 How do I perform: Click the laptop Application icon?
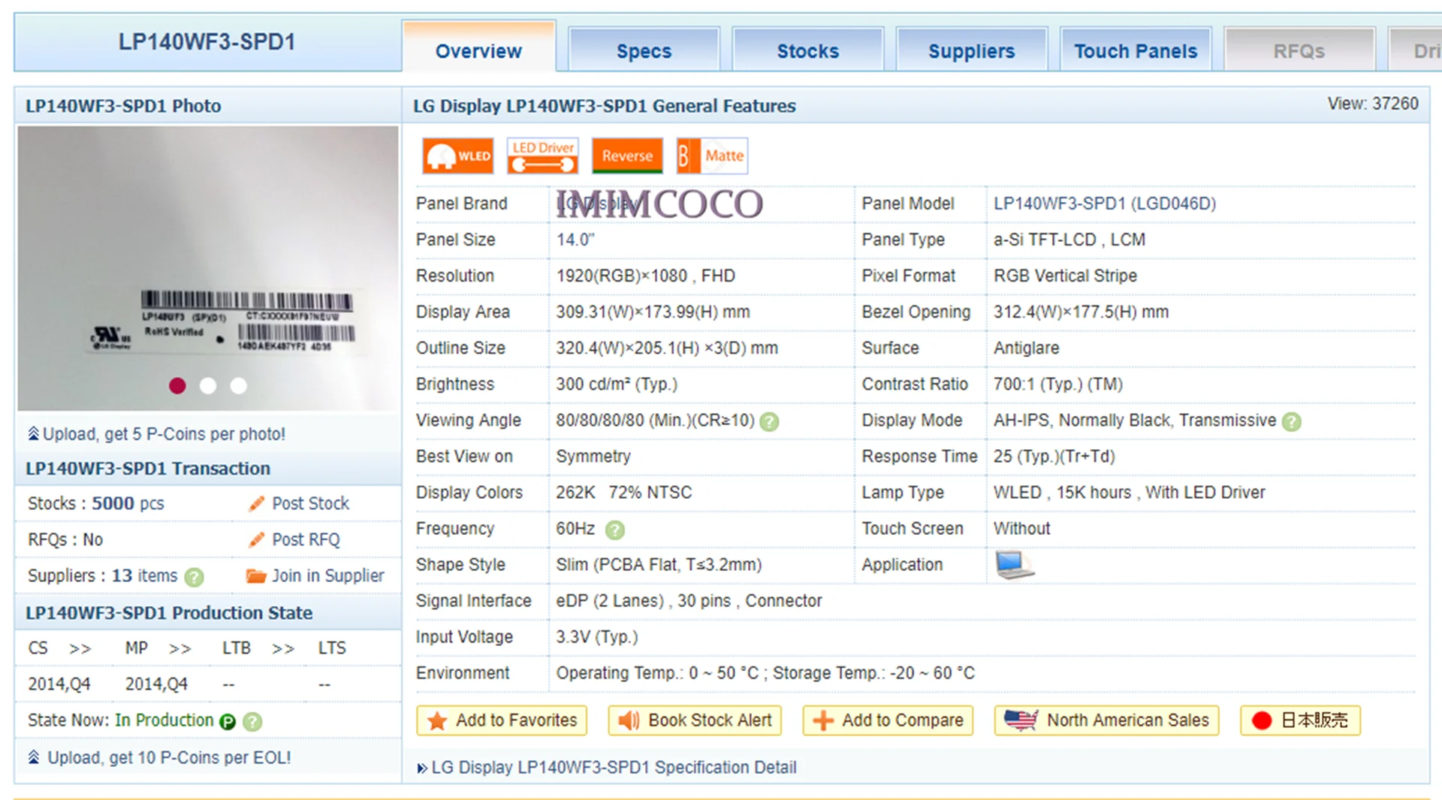click(x=1014, y=565)
